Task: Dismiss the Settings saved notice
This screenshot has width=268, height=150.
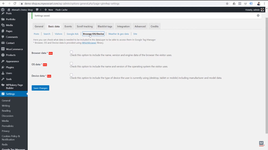Action: [x=258, y=15]
